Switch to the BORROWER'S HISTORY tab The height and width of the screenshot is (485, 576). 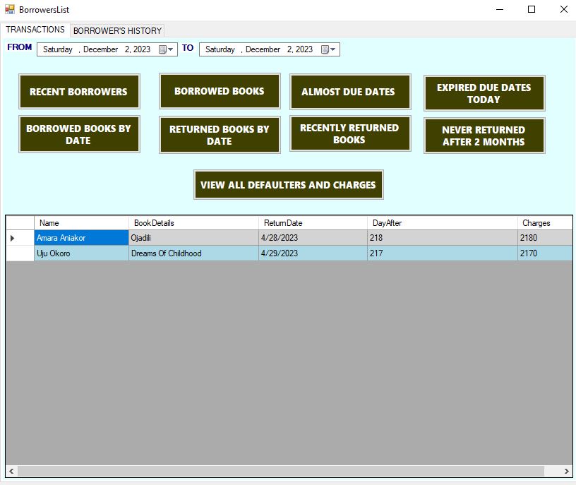pos(117,30)
